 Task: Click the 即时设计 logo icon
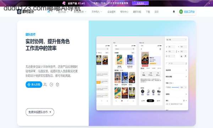pos(19,12)
